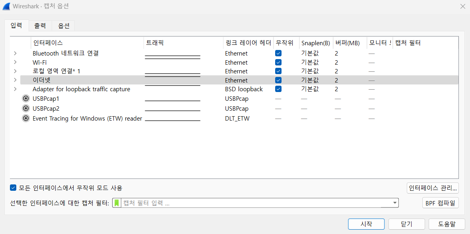Expand the Bluetooth 네트워크 연결 row
This screenshot has height=234, width=470.
[15, 54]
